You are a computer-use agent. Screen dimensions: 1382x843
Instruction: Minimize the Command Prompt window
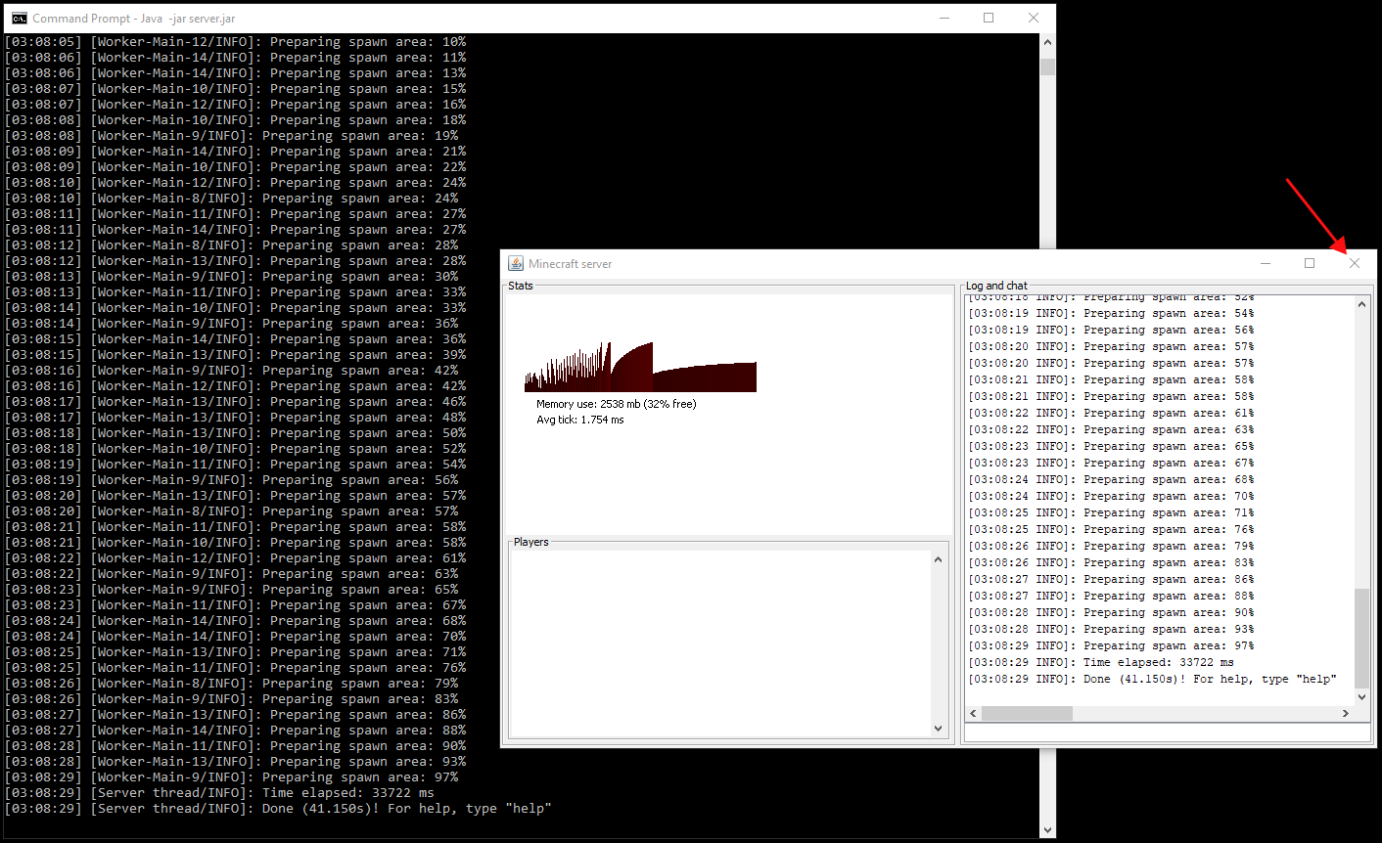944,18
